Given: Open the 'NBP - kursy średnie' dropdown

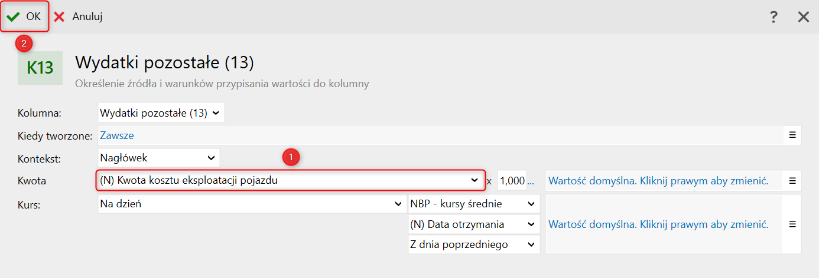Looking at the screenshot, I should pos(474,204).
